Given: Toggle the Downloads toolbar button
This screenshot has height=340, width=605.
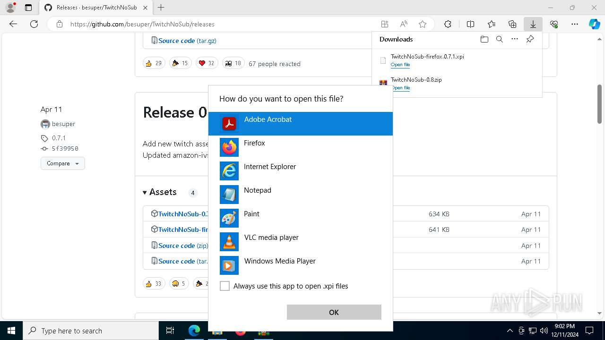Looking at the screenshot, I should [x=533, y=24].
